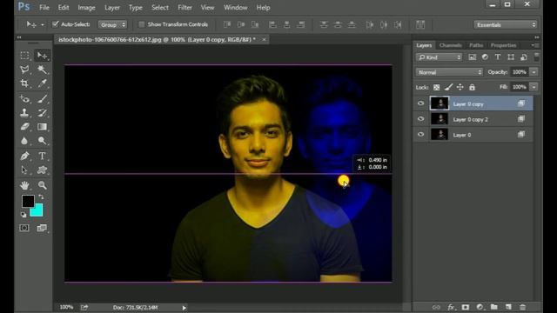The image size is (557, 313).
Task: Open the File menu
Action: pos(44,8)
